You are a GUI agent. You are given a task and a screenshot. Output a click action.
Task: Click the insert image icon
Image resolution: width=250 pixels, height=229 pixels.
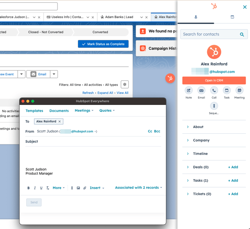coord(78,188)
